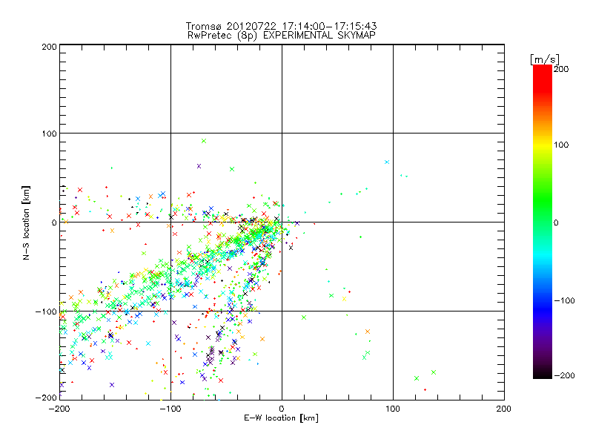The height and width of the screenshot is (445, 593).
Task: Click colorbar label '-200' at bottom
Action: (564, 376)
